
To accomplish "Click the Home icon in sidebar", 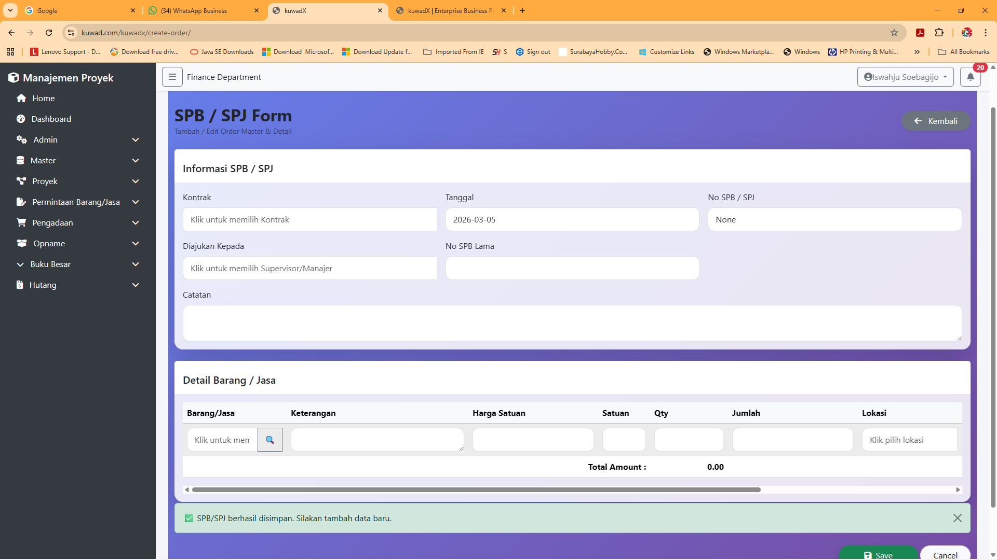I will pyautogui.click(x=21, y=98).
